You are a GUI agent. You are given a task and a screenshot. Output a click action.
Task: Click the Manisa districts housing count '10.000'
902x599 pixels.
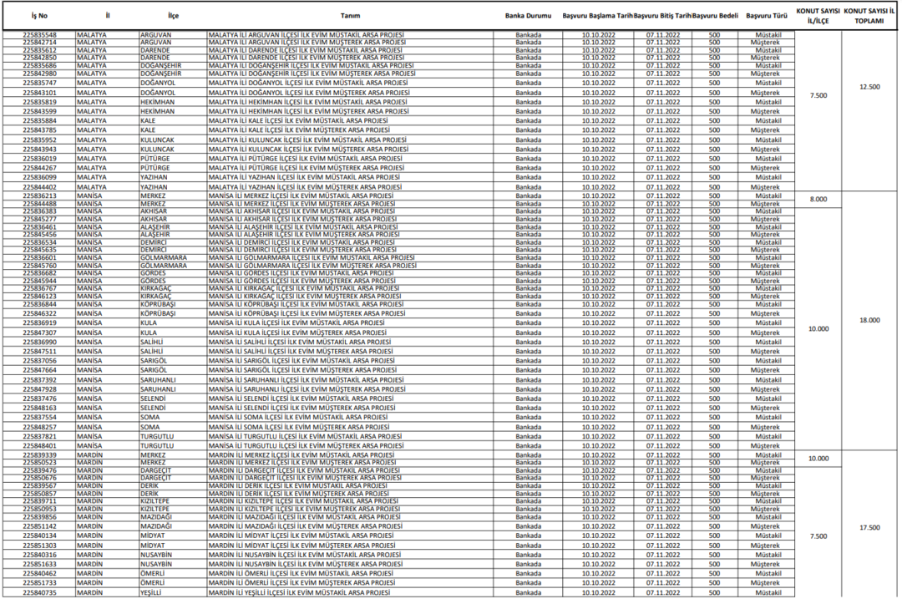click(x=818, y=329)
